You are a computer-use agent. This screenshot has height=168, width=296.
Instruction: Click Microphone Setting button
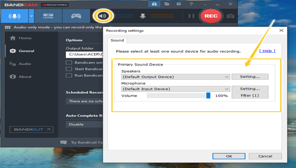coord(250,89)
